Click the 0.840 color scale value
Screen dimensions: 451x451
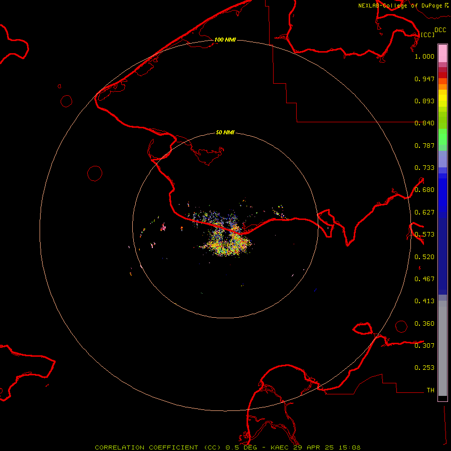point(424,123)
